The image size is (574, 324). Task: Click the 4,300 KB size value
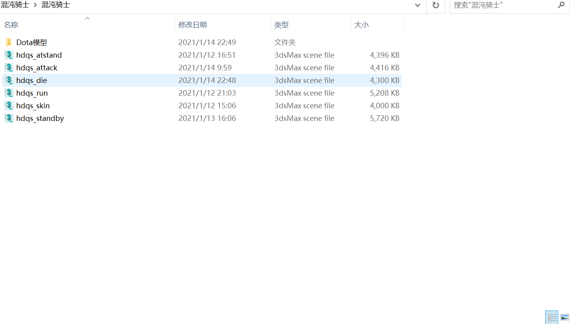[385, 80]
